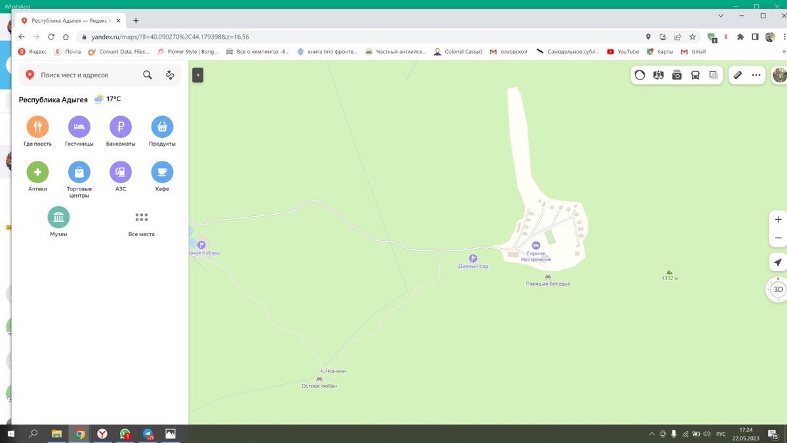787x443 pixels.
Task: Open the Colonel Cassad bookmark
Action: tap(458, 51)
